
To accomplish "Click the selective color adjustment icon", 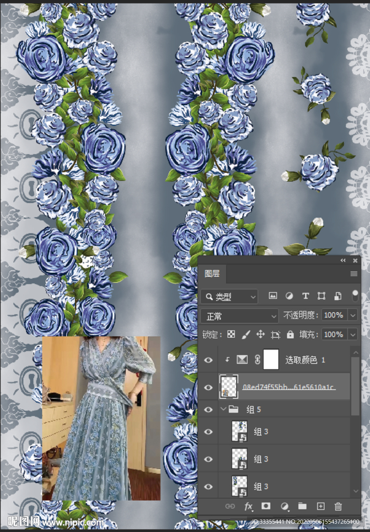I will [242, 360].
